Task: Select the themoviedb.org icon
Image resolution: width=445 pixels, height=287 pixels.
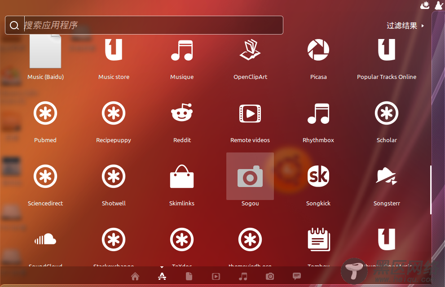Action: pyautogui.click(x=250, y=239)
